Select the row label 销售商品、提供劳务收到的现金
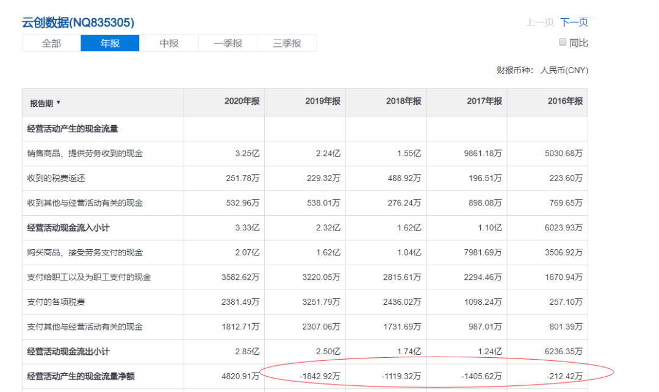The image size is (659, 392). pos(85,154)
